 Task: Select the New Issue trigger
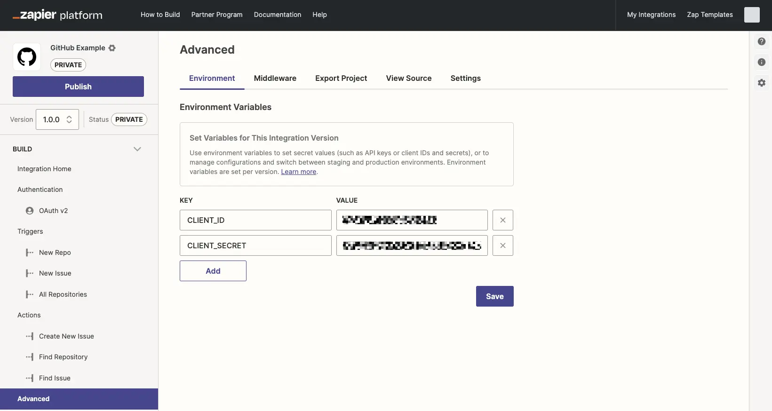(x=55, y=273)
